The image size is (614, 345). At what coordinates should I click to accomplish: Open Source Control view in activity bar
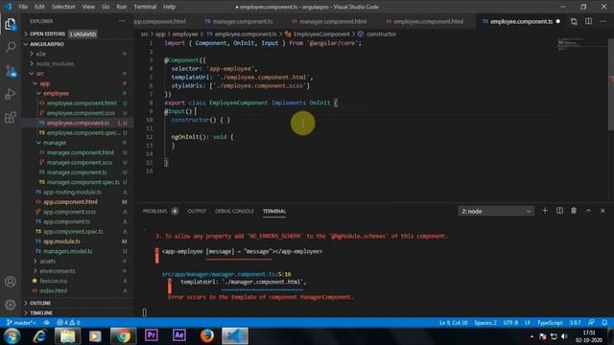tap(11, 71)
